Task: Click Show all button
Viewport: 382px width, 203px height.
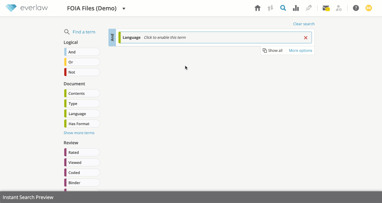Action: (273, 51)
